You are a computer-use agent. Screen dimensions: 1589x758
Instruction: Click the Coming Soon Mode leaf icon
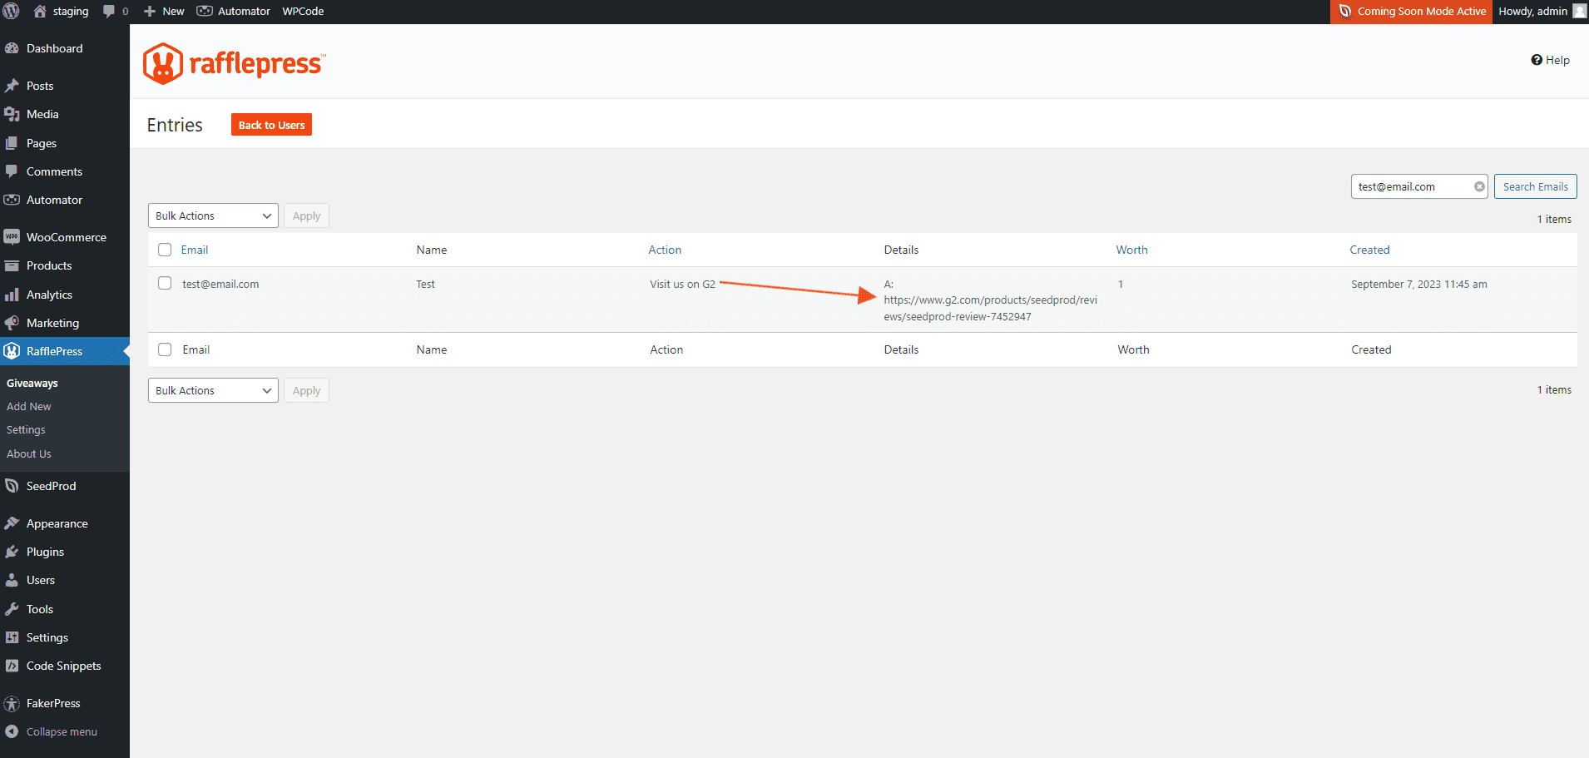coord(1345,11)
